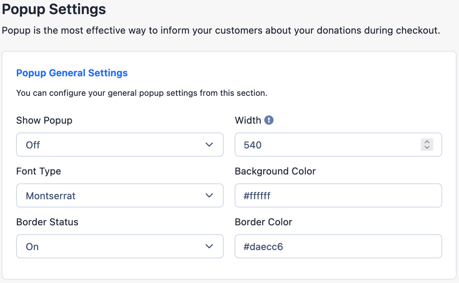The width and height of the screenshot is (459, 283).
Task: Open the Border Status dropdown showing On
Action: coord(120,247)
